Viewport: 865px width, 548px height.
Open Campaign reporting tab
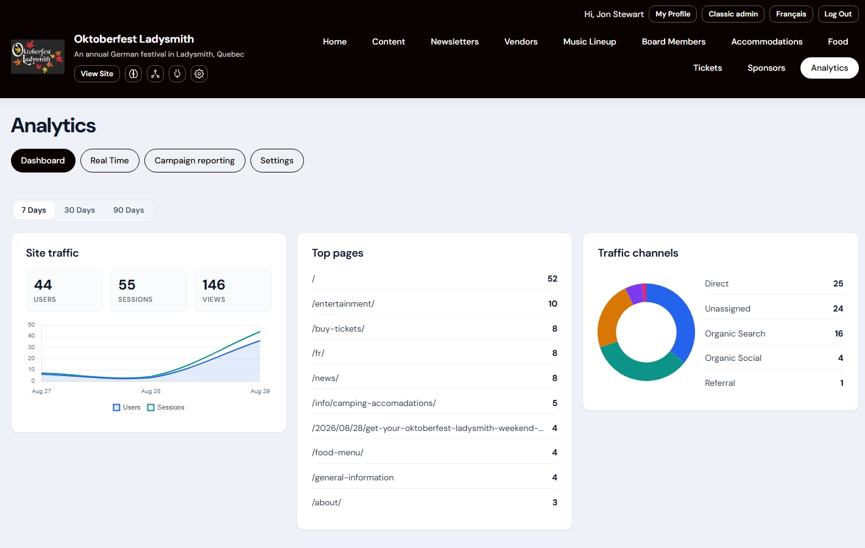(194, 160)
